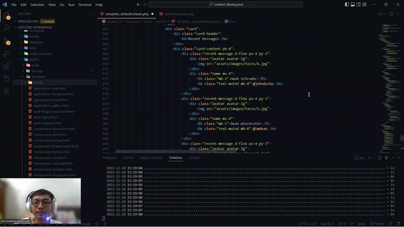Open the Help menu
This screenshot has height=227, width=404.
click(x=99, y=5)
